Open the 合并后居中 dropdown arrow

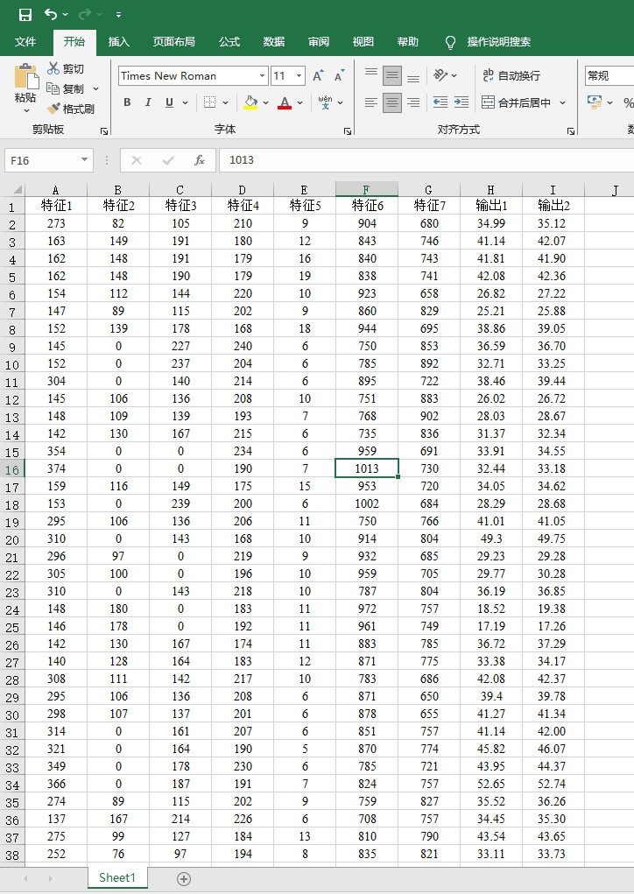coord(563,103)
